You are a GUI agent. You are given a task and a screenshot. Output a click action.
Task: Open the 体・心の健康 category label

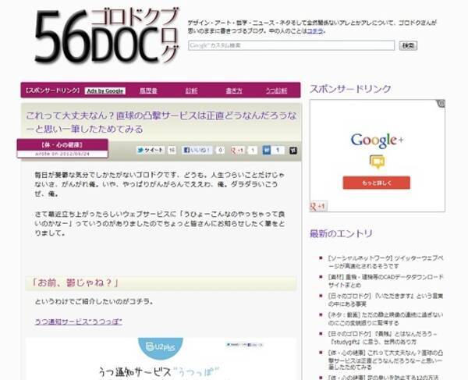pos(62,145)
